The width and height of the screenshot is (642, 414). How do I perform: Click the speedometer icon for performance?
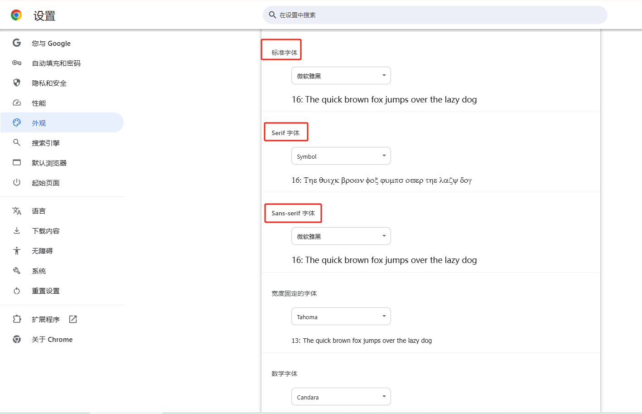pyautogui.click(x=17, y=102)
